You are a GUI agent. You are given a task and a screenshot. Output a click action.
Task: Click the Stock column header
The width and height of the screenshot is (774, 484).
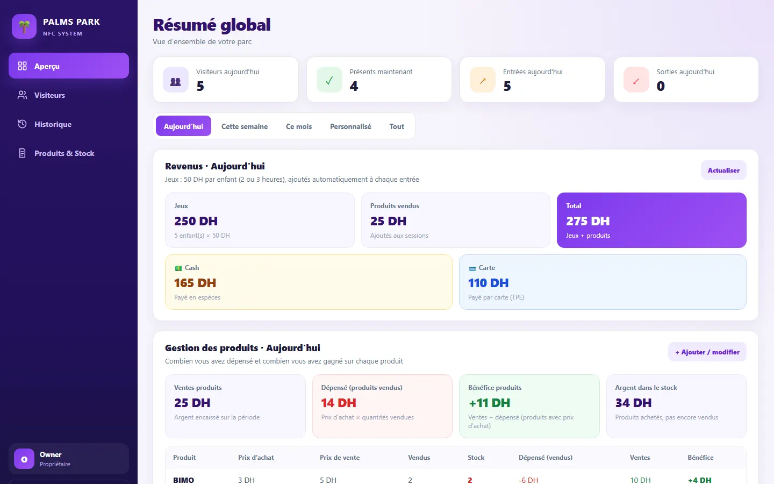476,458
